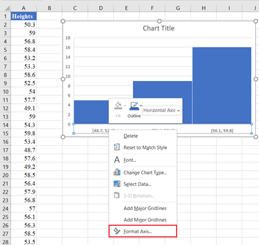The width and height of the screenshot is (259, 245).
Task: Select cell containing 48.7
Action: [23, 150]
